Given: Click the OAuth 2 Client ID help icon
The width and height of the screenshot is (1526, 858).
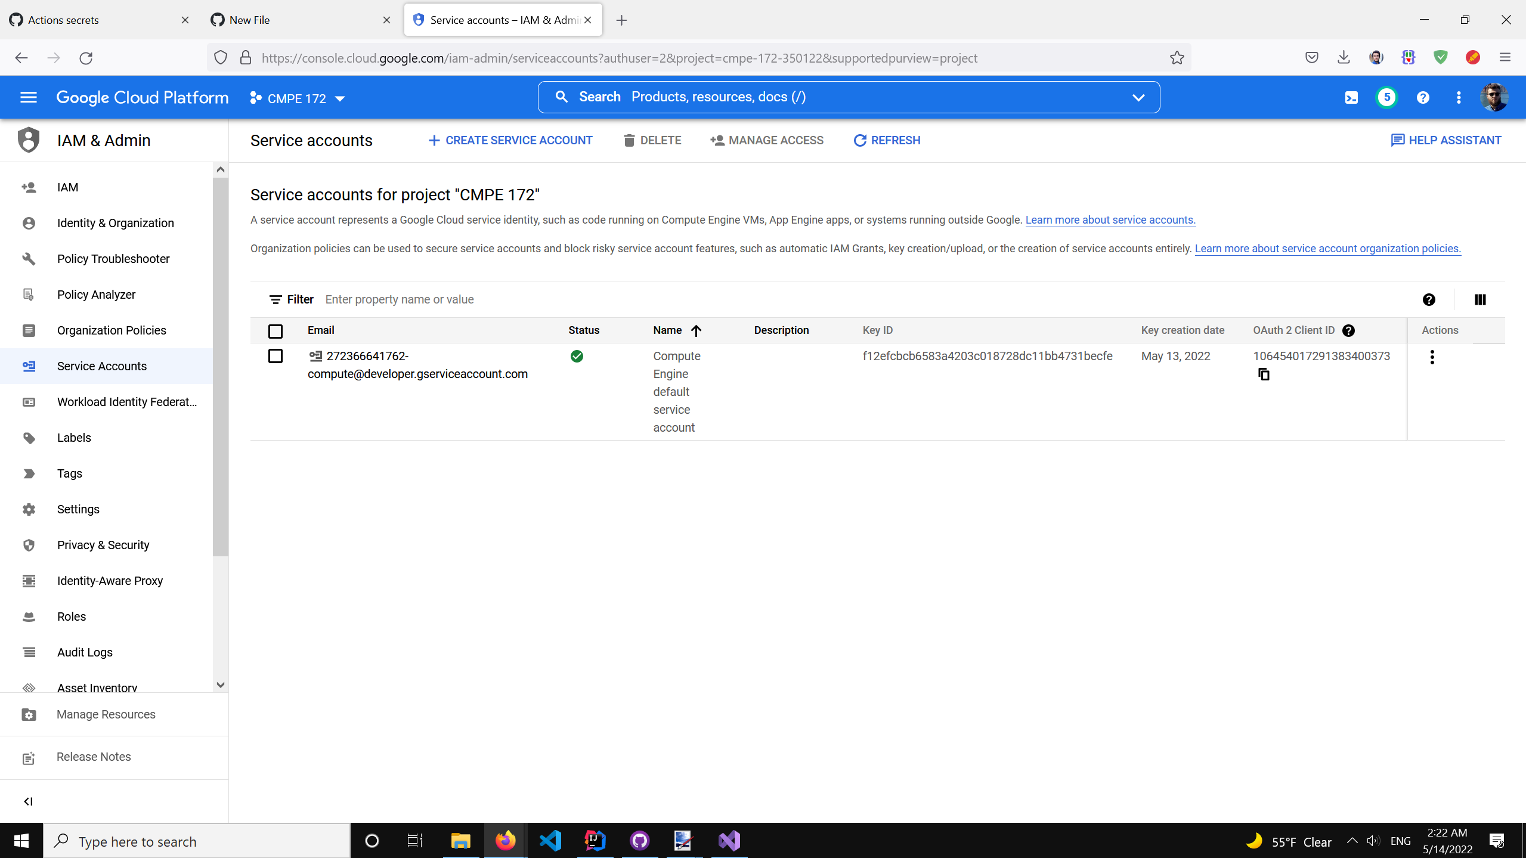Looking at the screenshot, I should click(x=1349, y=330).
